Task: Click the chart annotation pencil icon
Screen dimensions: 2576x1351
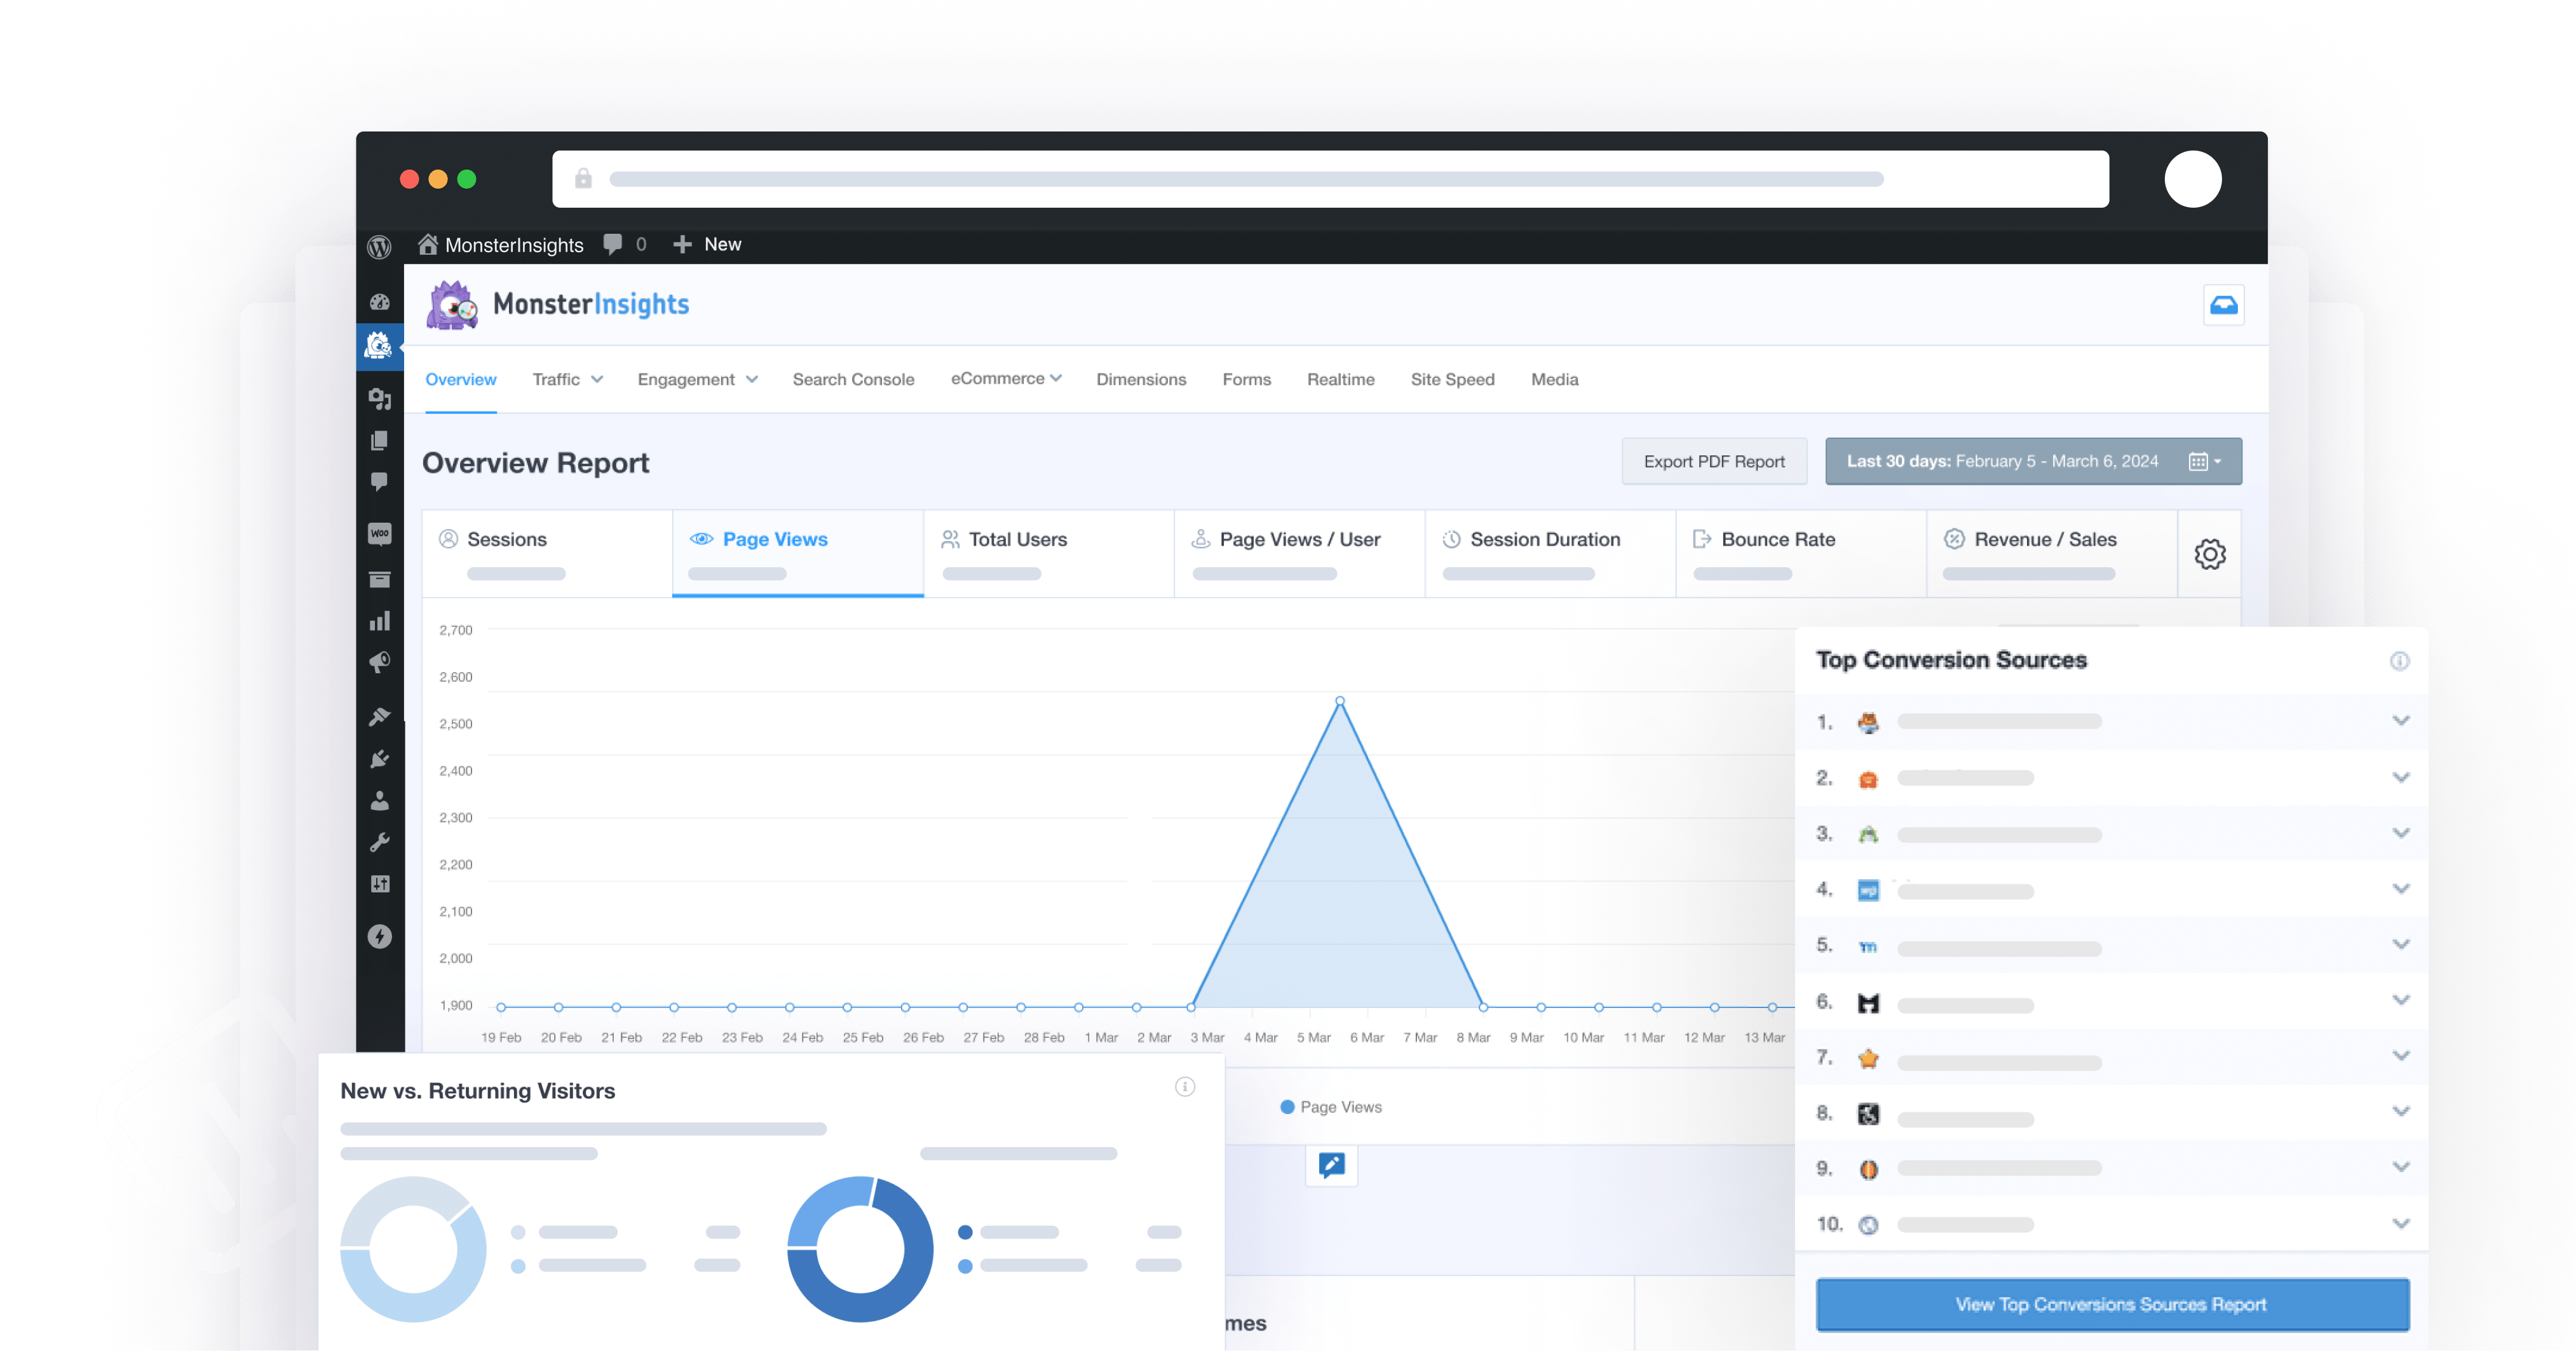Action: click(1331, 1165)
